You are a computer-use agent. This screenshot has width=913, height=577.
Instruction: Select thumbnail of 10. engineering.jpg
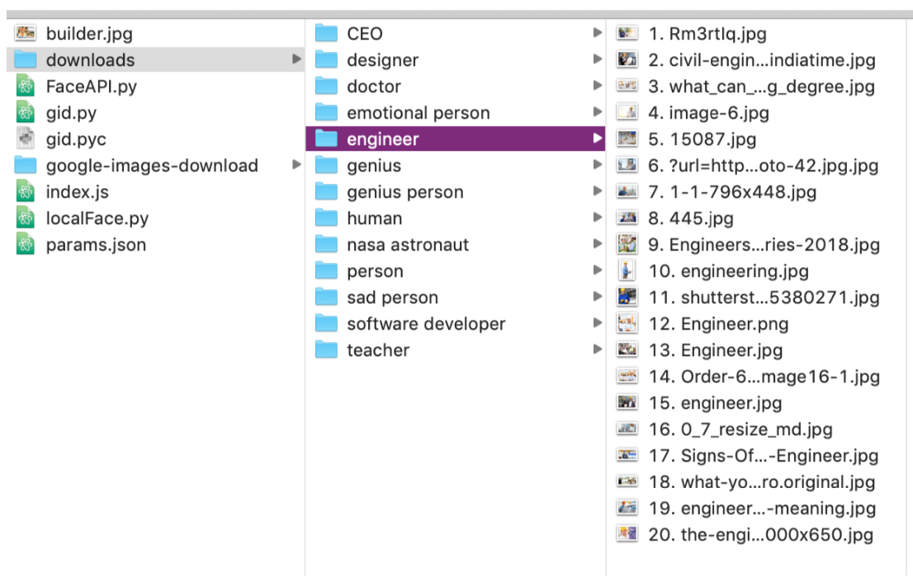pos(627,270)
